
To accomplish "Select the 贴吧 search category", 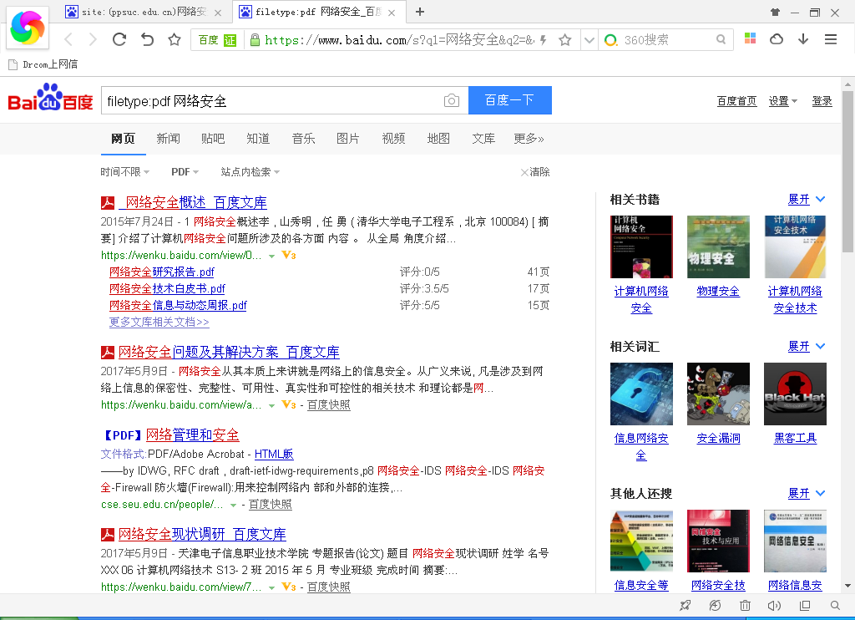I will tap(213, 139).
